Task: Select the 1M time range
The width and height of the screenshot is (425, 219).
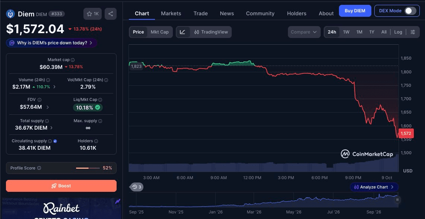Action: coord(359,32)
